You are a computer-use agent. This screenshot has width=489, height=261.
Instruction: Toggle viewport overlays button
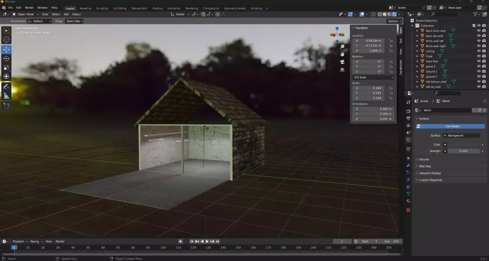pyautogui.click(x=361, y=14)
